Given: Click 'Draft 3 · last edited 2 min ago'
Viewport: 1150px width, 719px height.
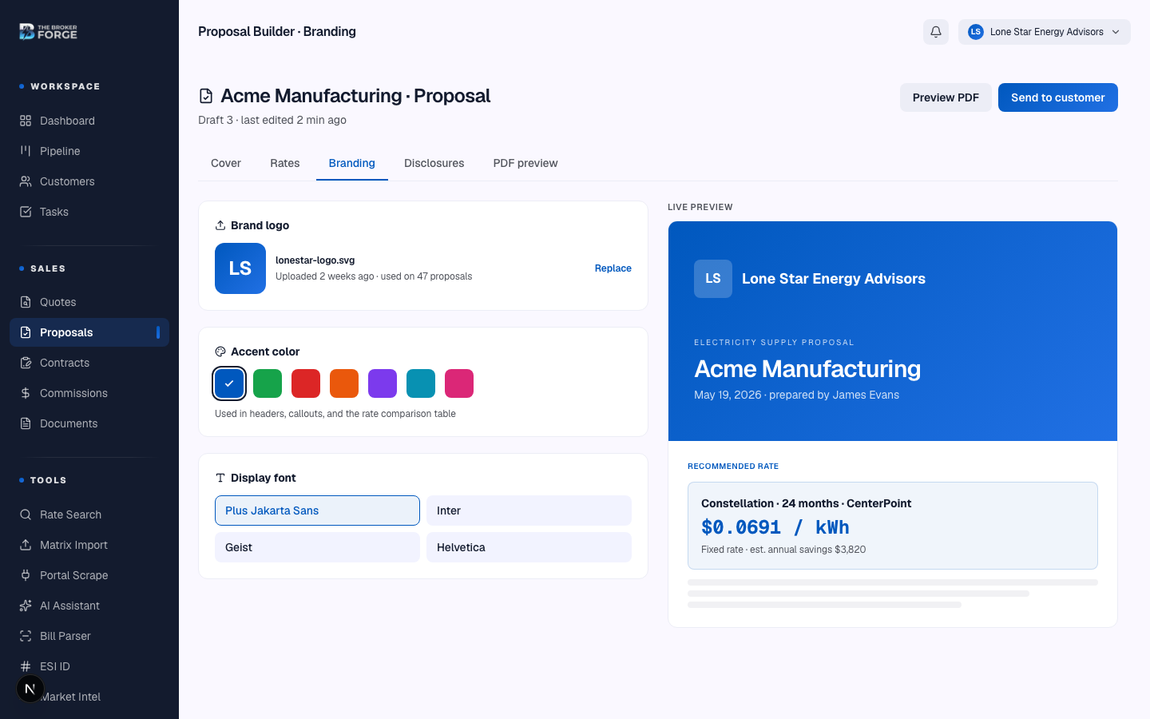Looking at the screenshot, I should pos(272,120).
